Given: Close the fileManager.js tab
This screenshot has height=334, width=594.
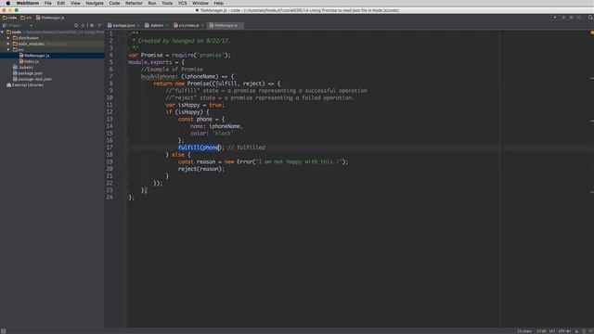Looking at the screenshot, I should (x=240, y=25).
